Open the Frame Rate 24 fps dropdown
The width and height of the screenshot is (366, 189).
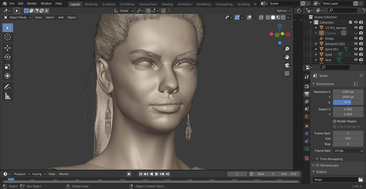point(348,151)
